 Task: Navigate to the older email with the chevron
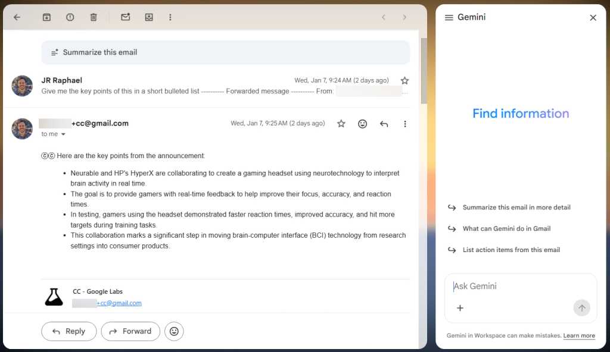tap(404, 17)
